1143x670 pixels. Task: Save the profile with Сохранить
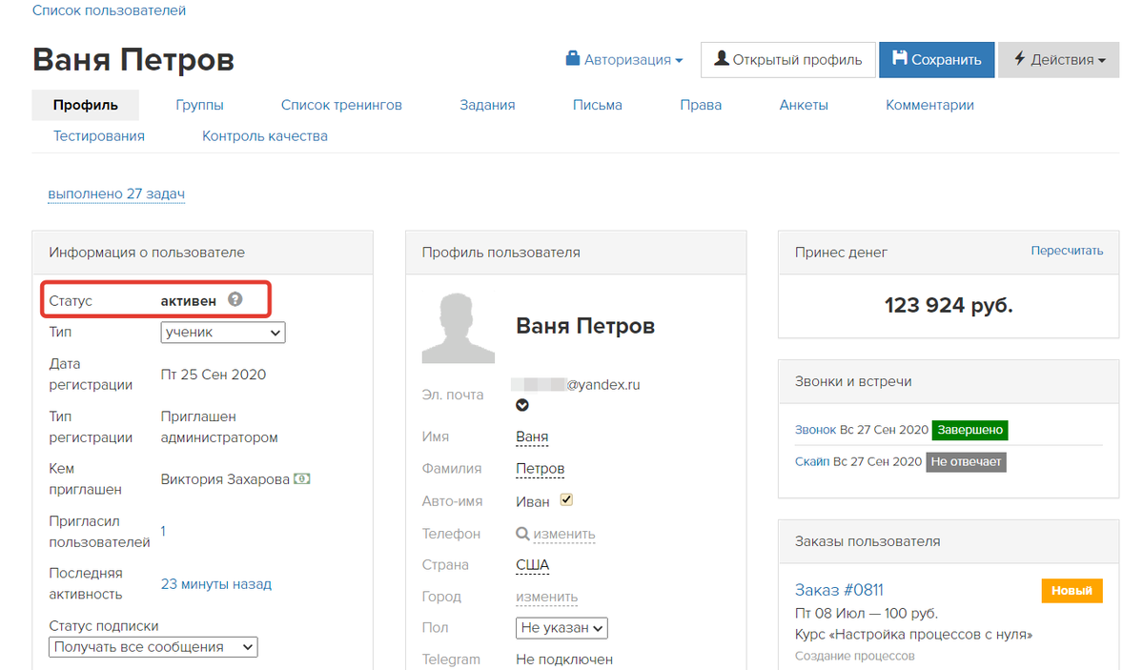pos(937,60)
